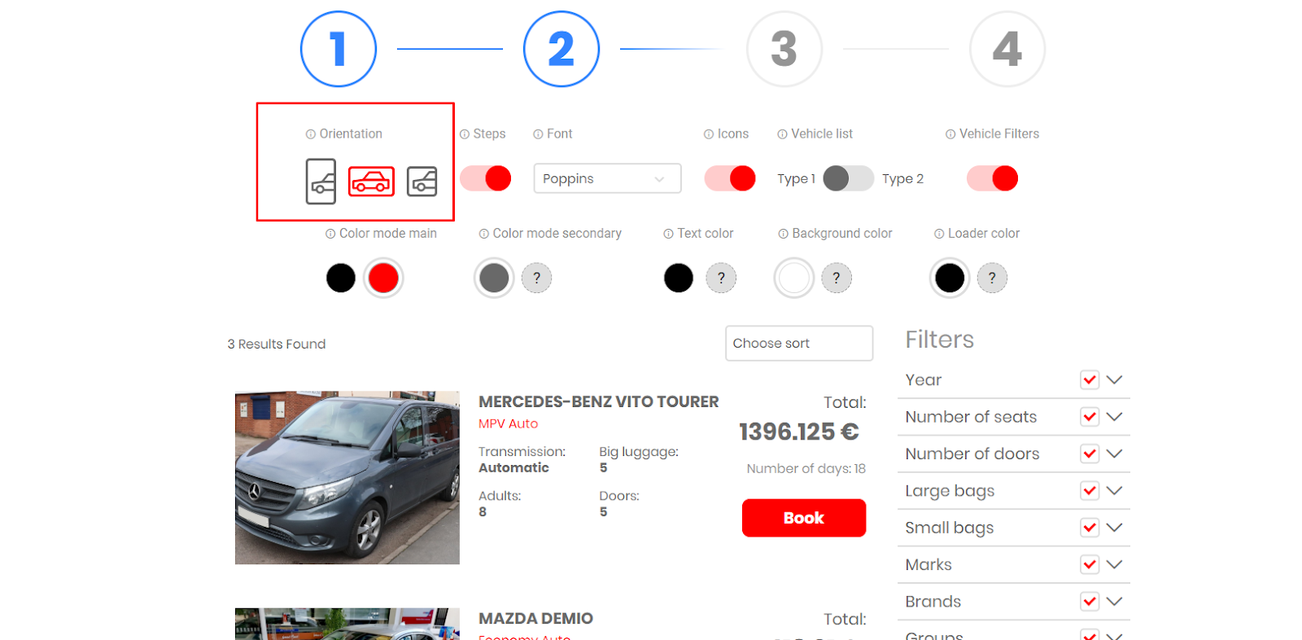Uncheck the Marks filter checkbox
The height and width of the screenshot is (640, 1302).
tap(1090, 564)
